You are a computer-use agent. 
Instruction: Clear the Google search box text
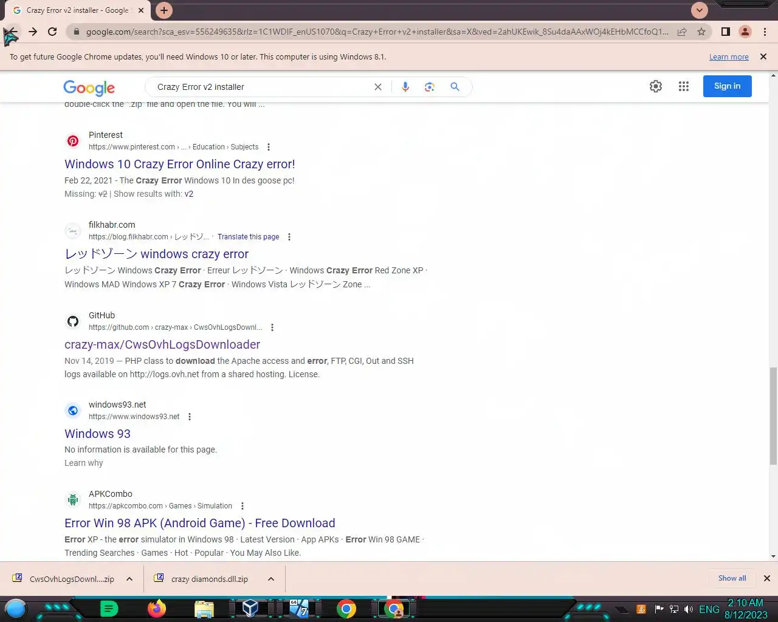pyautogui.click(x=378, y=87)
